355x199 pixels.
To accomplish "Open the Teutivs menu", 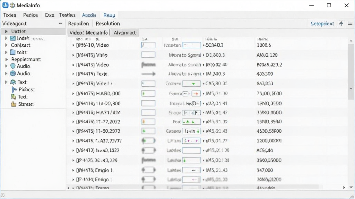I will coord(67,15).
